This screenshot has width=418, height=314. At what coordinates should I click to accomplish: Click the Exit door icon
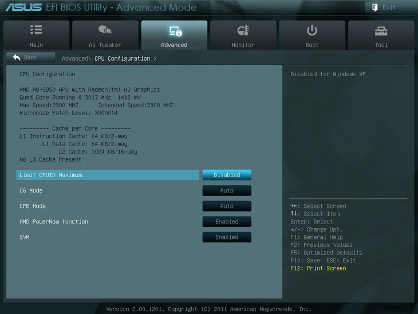pyautogui.click(x=374, y=7)
